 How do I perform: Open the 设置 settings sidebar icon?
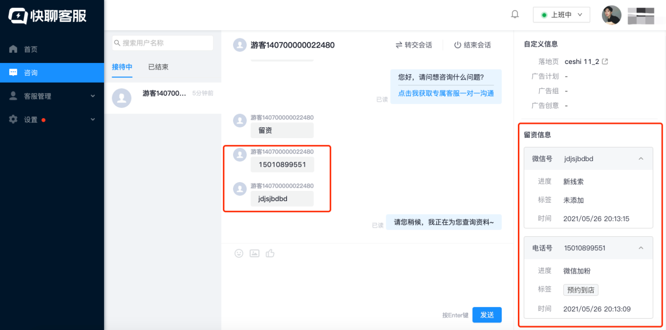point(13,119)
